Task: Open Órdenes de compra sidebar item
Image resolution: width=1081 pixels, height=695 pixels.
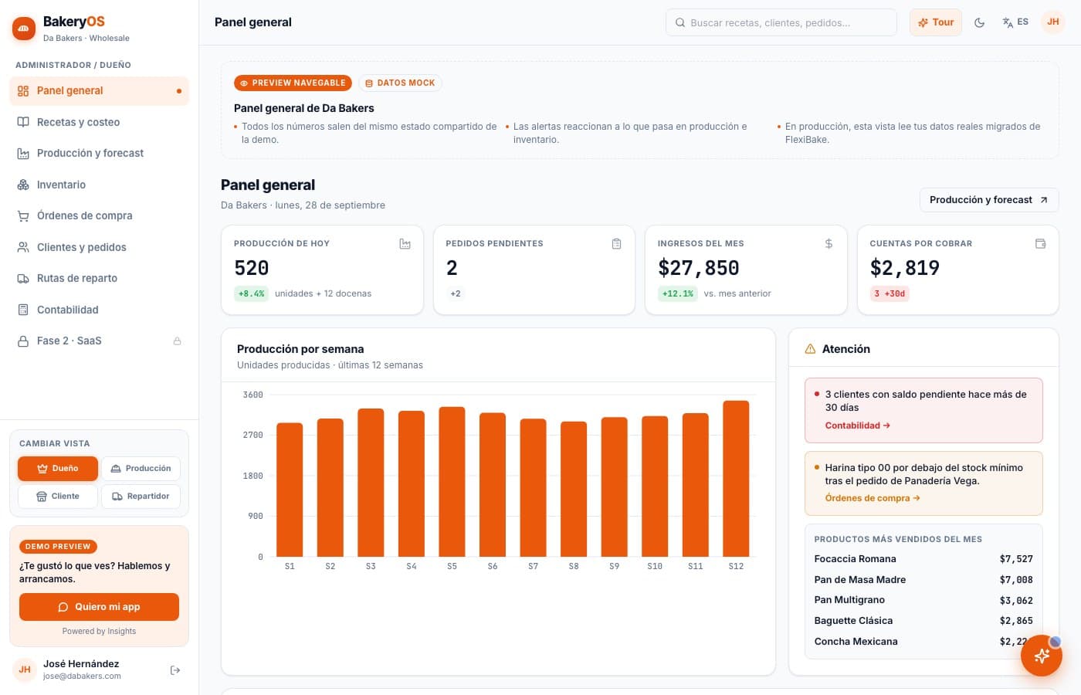Action: click(99, 215)
